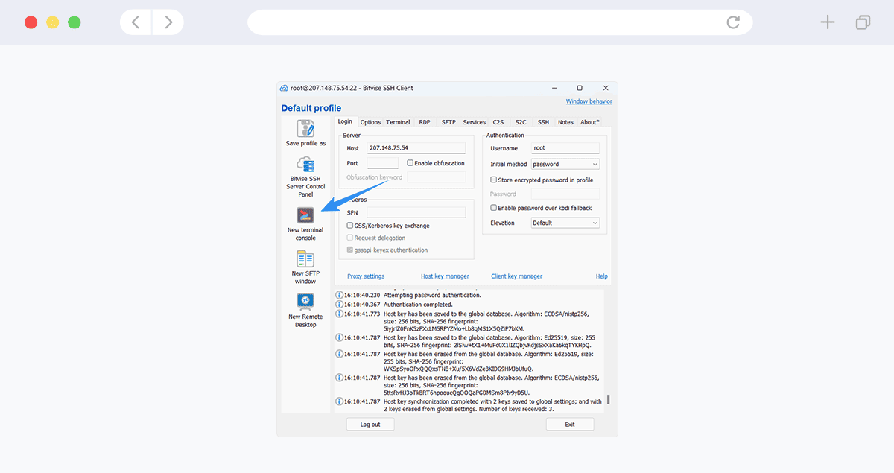Open Proxy settings link
Viewport: 894px width, 473px height.
click(366, 276)
